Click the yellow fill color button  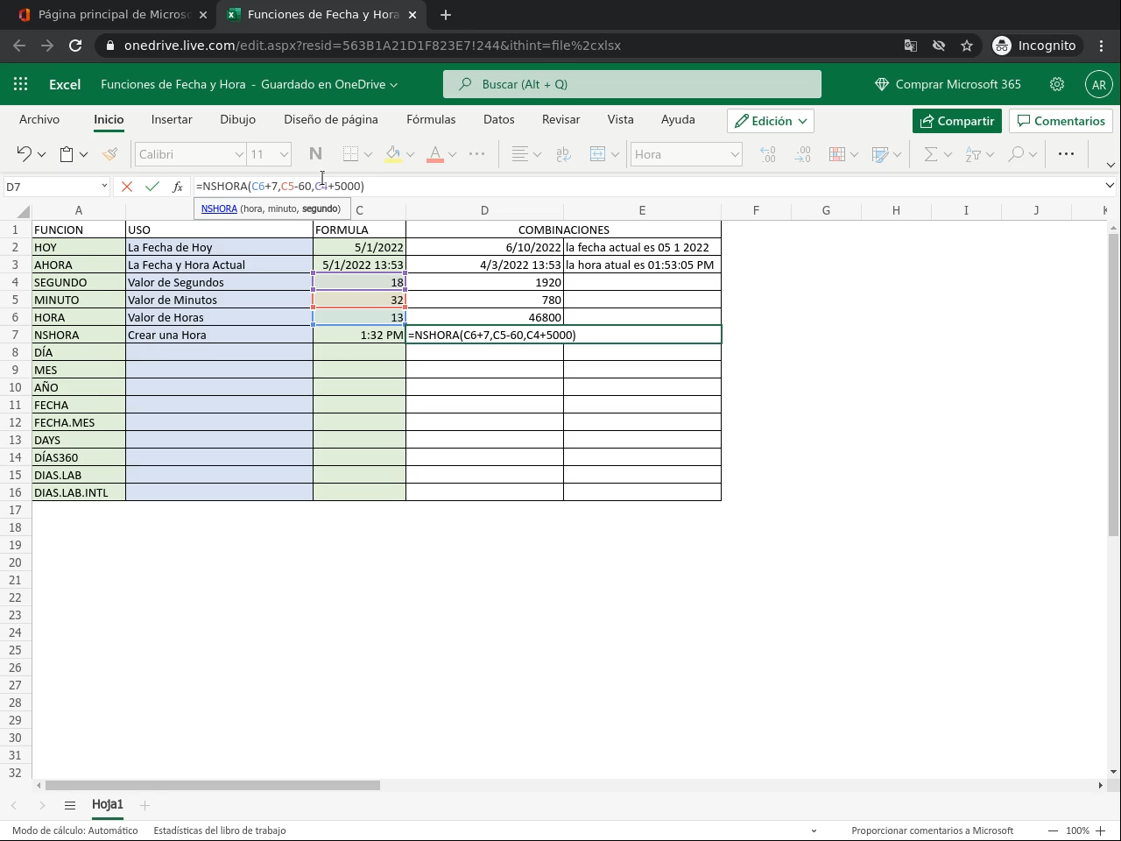click(x=393, y=154)
